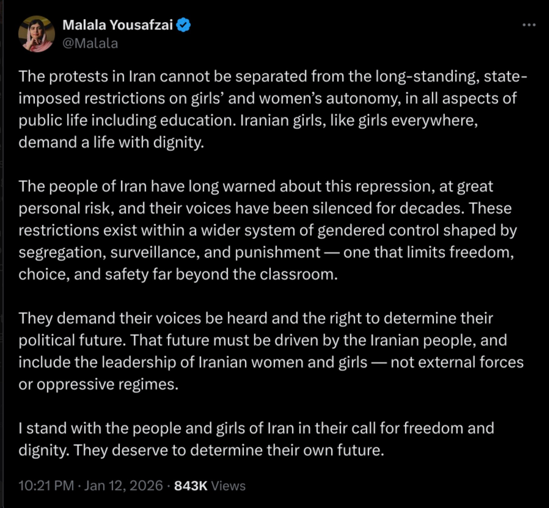
Task: Open Malala Yousafzai's profile picture
Action: [37, 34]
